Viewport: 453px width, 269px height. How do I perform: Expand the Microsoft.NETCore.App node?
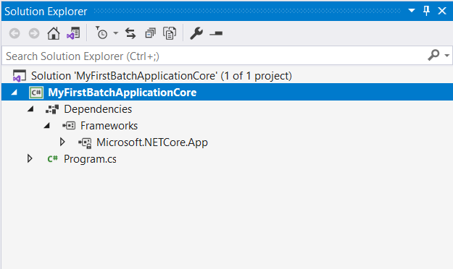click(x=62, y=142)
